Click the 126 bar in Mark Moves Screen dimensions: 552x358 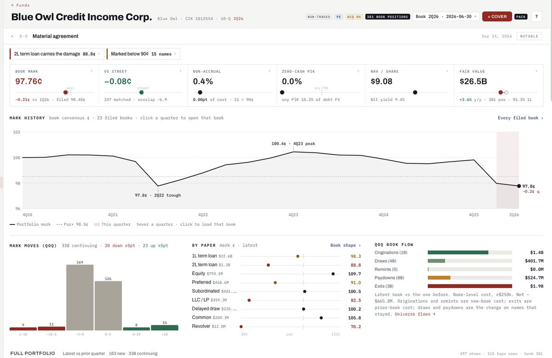(x=108, y=306)
